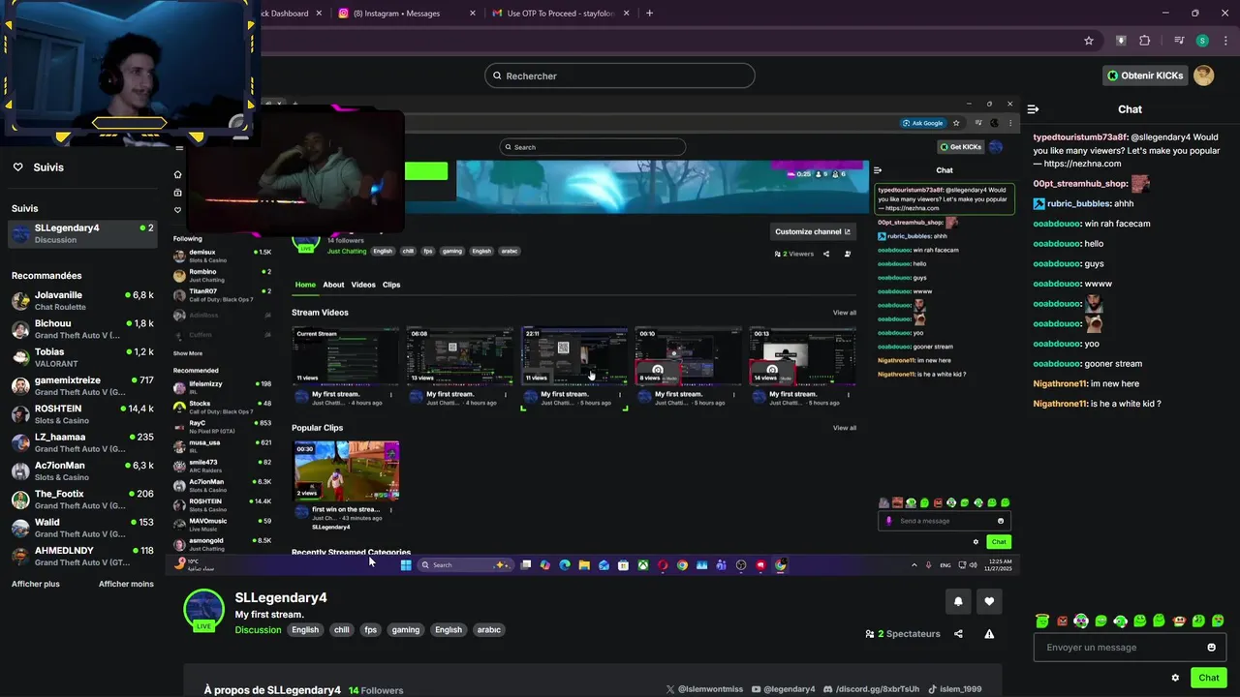Click Customize channel button

pyautogui.click(x=812, y=231)
